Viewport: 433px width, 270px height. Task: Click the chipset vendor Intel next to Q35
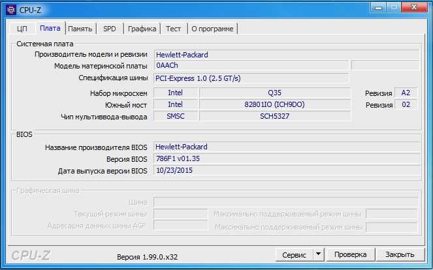176,93
